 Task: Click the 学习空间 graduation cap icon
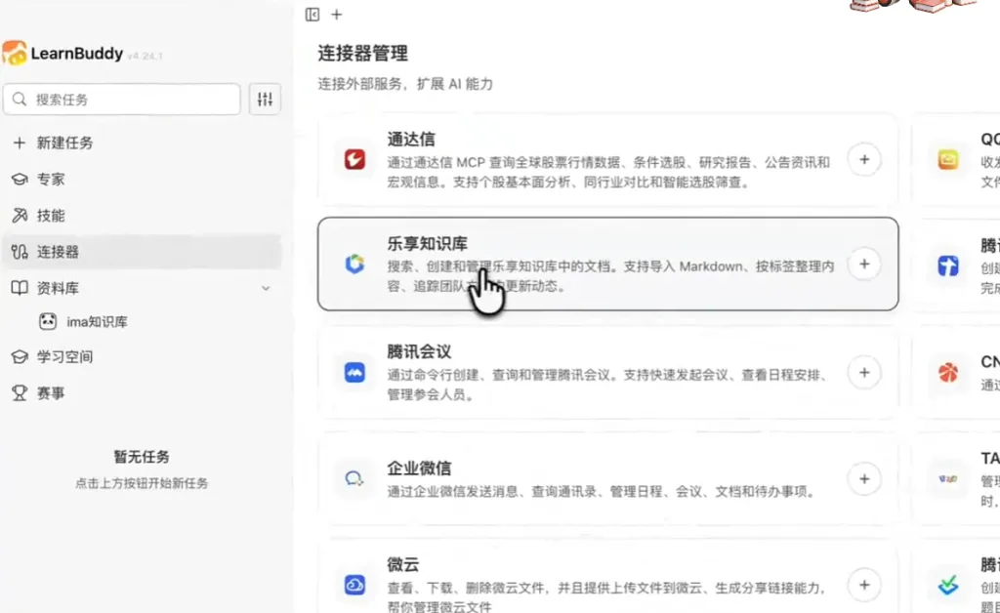pyautogui.click(x=20, y=357)
